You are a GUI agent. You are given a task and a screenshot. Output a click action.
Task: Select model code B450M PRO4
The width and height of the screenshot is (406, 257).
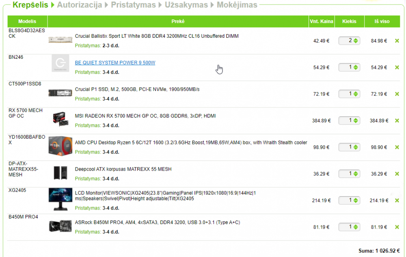[23, 217]
